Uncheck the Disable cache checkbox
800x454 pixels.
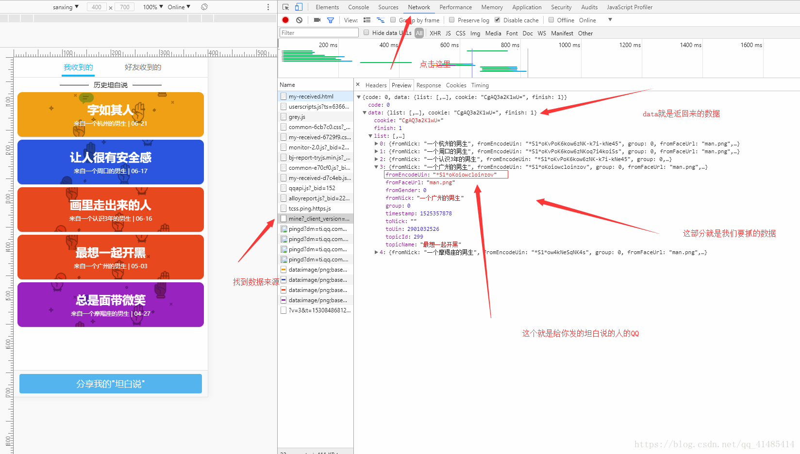498,20
